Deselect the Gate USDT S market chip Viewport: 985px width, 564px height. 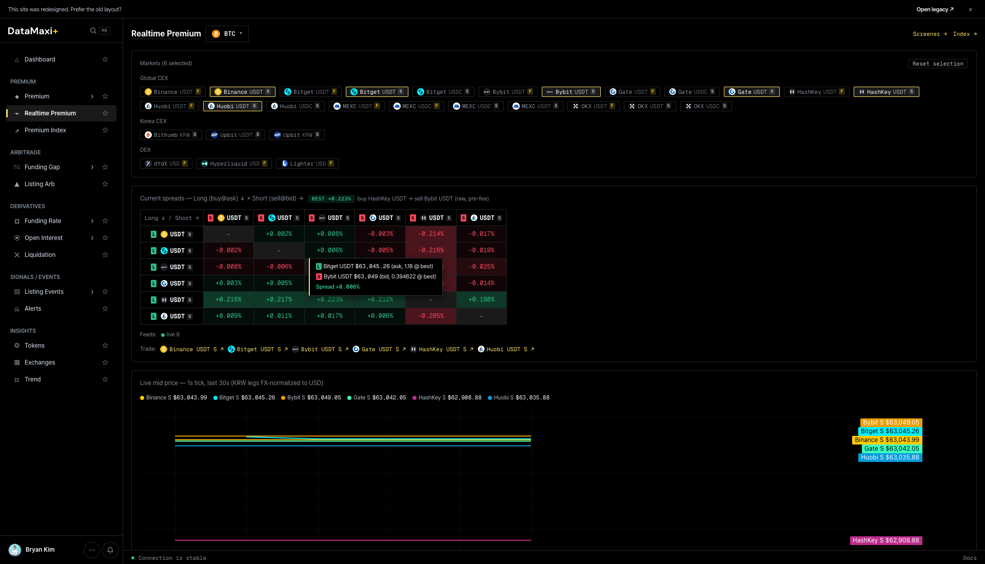pyautogui.click(x=752, y=92)
